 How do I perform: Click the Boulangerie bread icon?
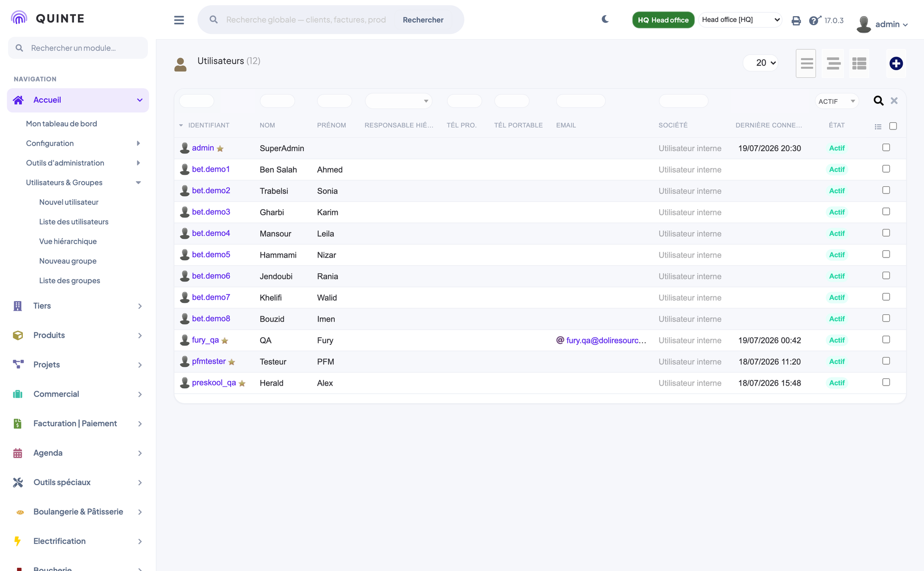tap(20, 512)
